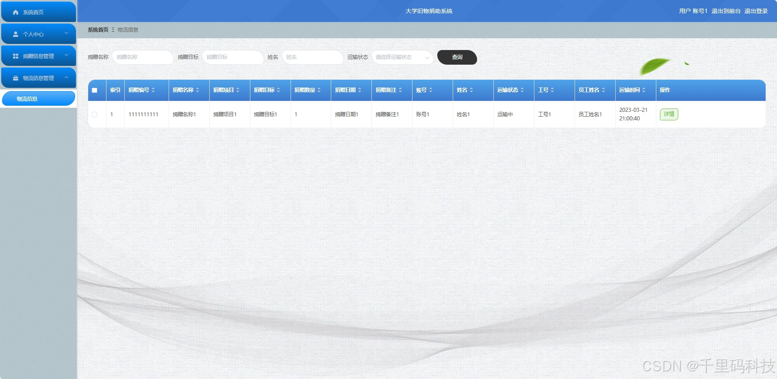777x379 pixels.
Task: Click cell text 捐赠名称1
Action: (x=184, y=114)
